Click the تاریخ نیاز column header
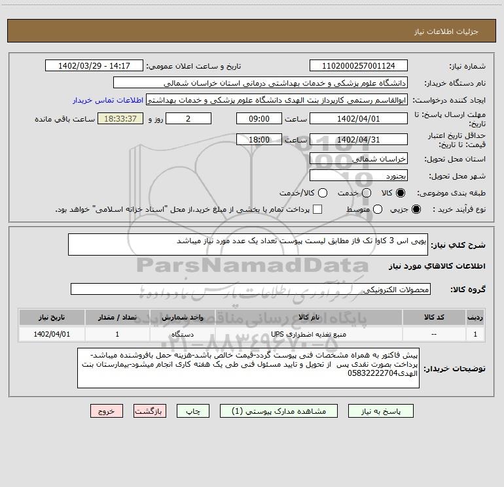 [52, 317]
